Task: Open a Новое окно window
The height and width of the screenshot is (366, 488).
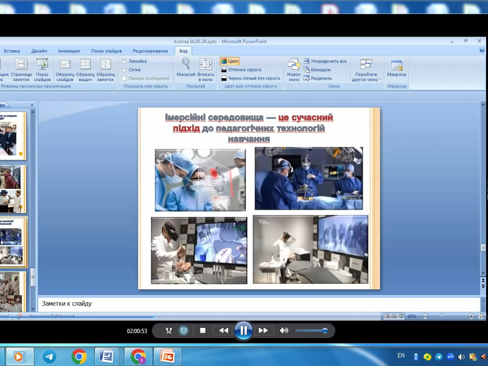Action: point(294,70)
